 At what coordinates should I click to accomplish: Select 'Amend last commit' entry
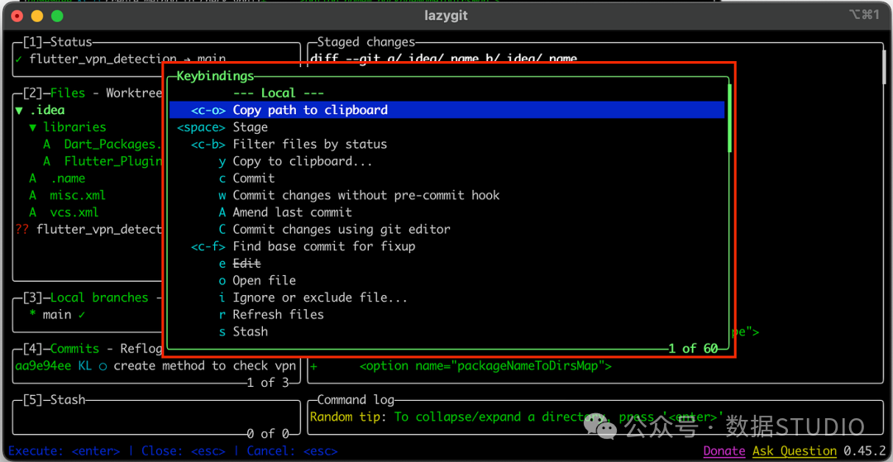[446, 212]
